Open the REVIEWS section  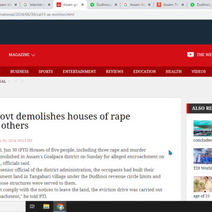[x=114, y=72]
